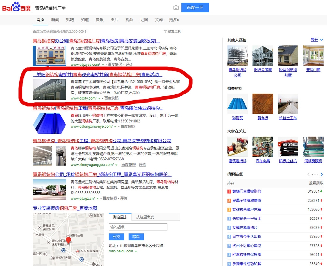Click 彩钢瓦 material thumbnail
This screenshot has height=266, width=327.
tap(237, 104)
